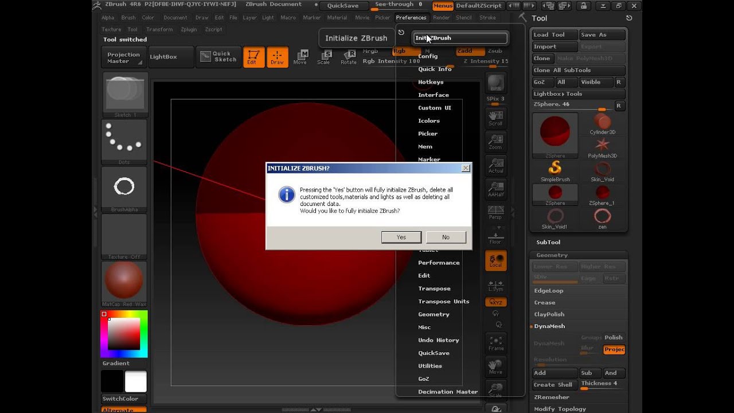
Task: Pick a color in the color picker
Action: click(124, 334)
